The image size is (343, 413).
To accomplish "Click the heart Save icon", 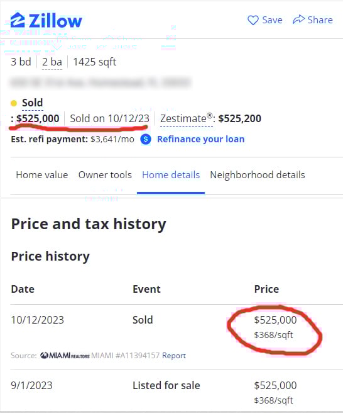I will click(x=253, y=20).
